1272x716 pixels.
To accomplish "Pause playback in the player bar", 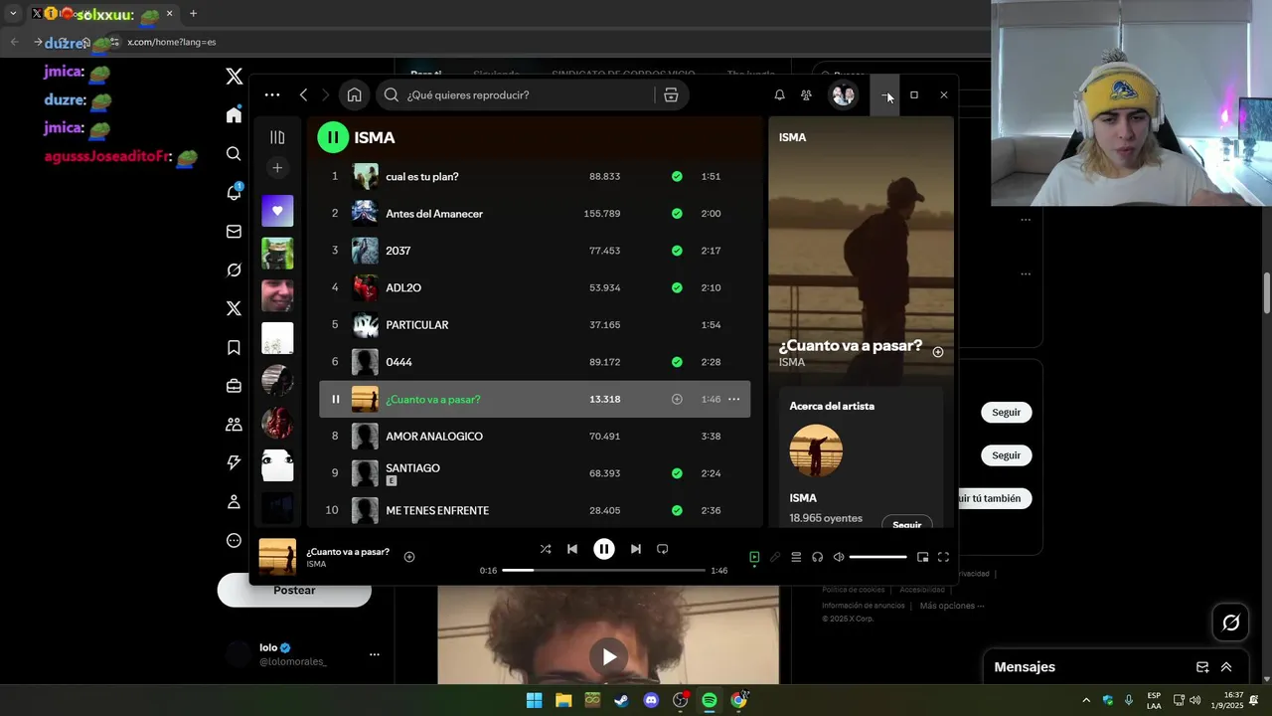I will [604, 549].
